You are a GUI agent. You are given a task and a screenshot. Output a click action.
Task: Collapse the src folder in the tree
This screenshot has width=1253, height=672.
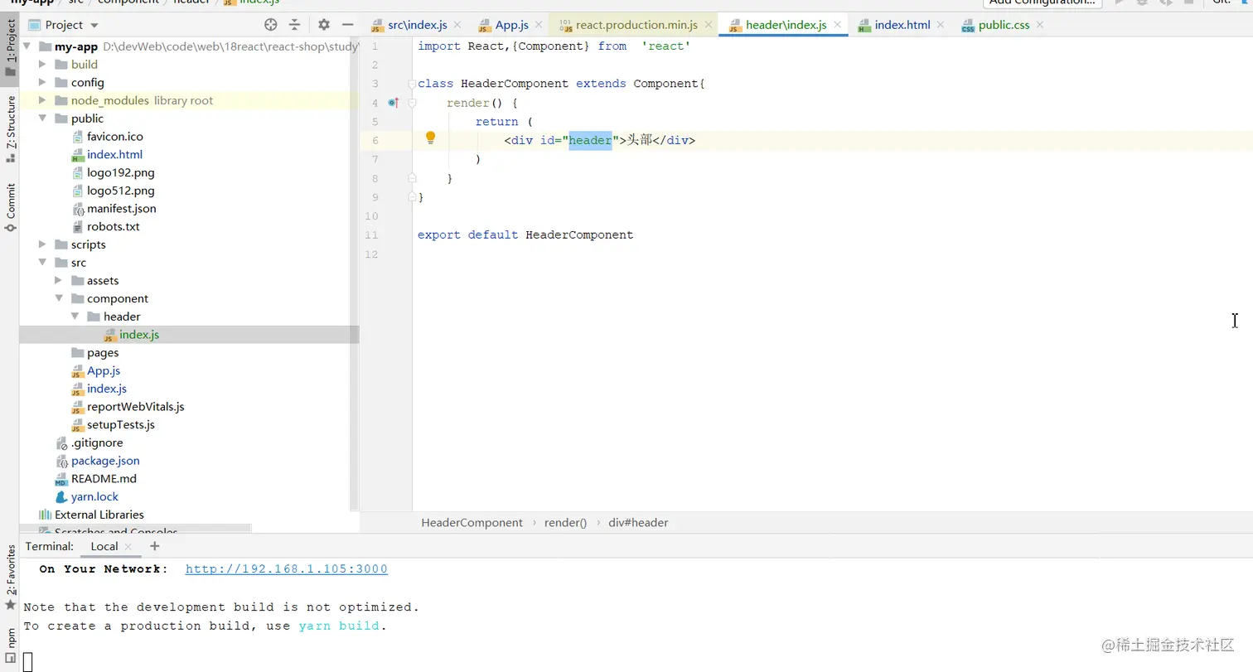(x=43, y=263)
